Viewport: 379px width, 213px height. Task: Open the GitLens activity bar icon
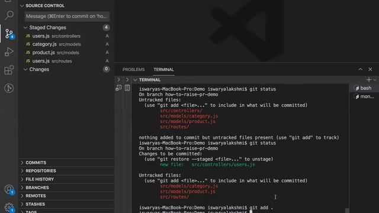coord(9,88)
